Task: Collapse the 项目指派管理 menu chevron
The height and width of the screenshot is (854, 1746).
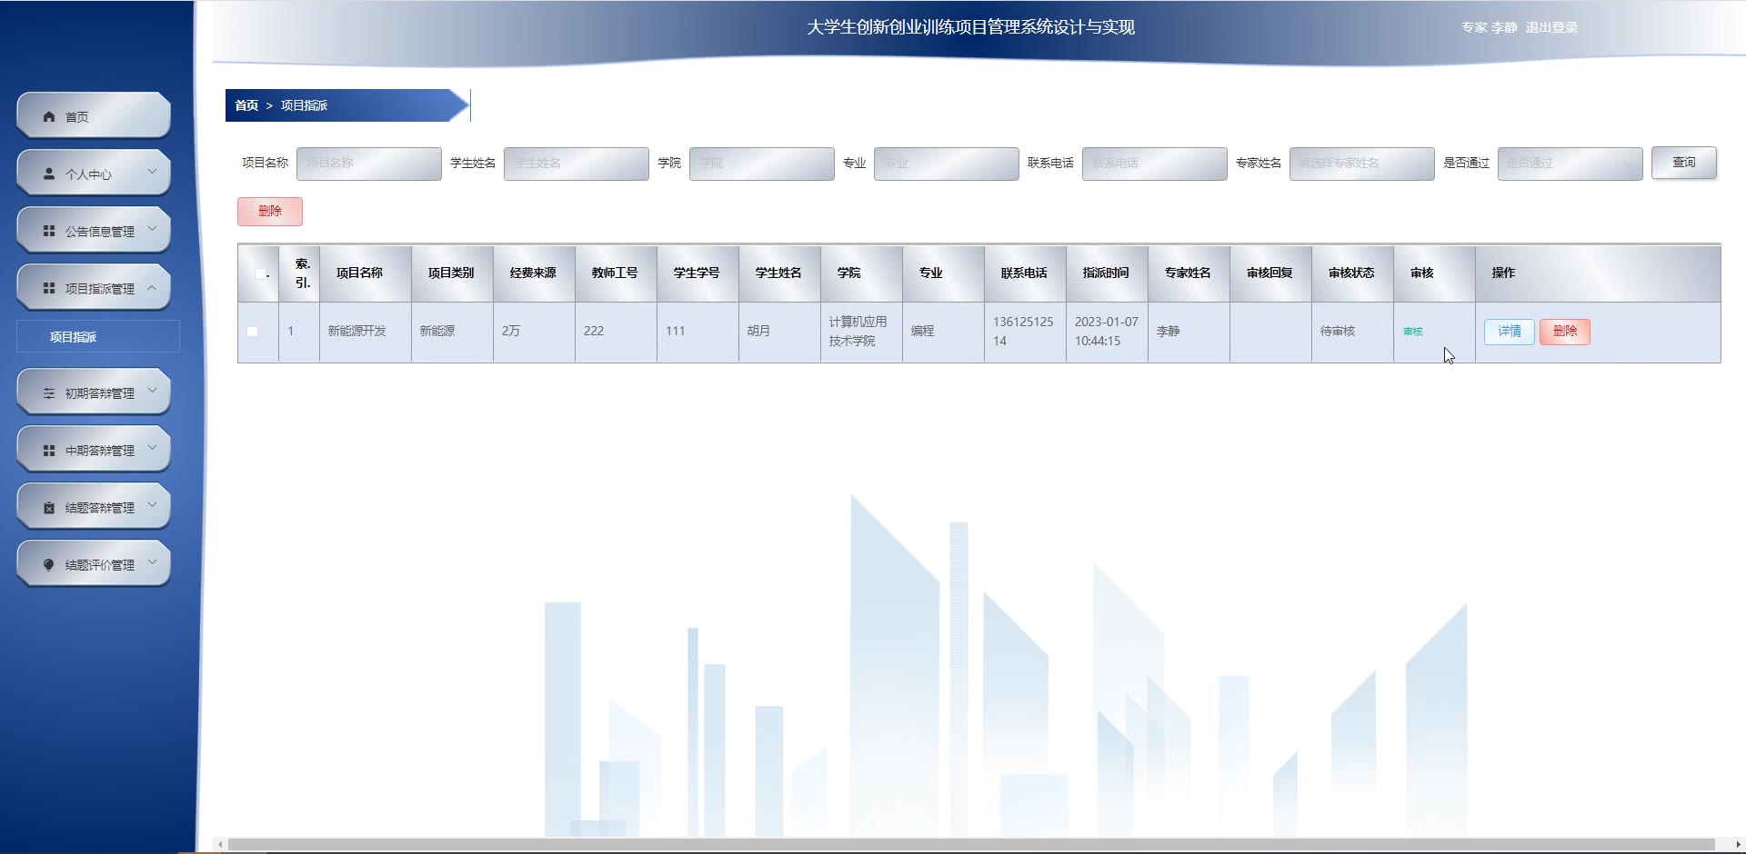Action: pyautogui.click(x=152, y=286)
